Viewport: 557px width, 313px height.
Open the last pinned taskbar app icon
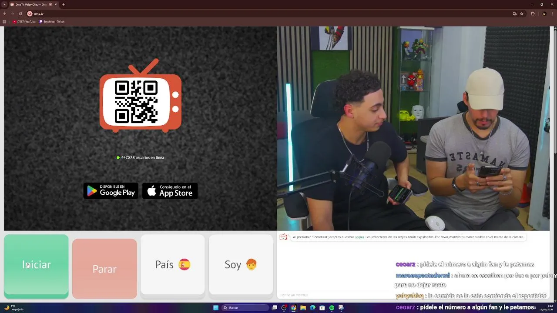tap(341, 308)
